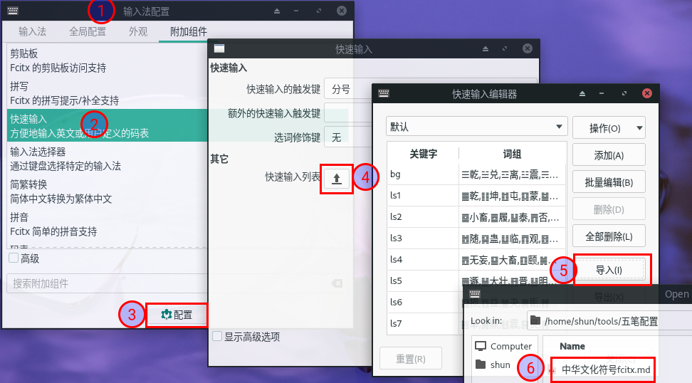Minimize the 输入法配置 window
Viewport: 692px width, 383px height.
coord(296,11)
